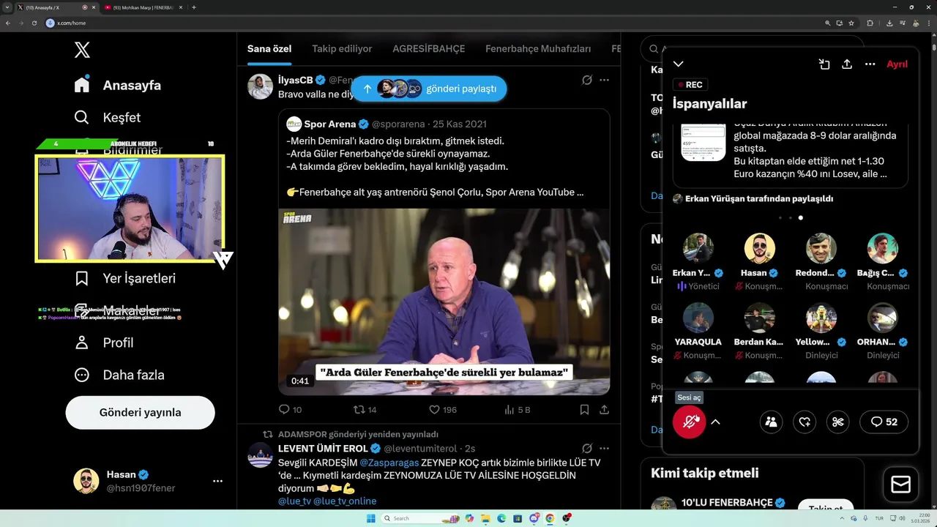
Task: Open Grok icon on LEVENT ÜMİT EROL post
Action: [x=586, y=448]
